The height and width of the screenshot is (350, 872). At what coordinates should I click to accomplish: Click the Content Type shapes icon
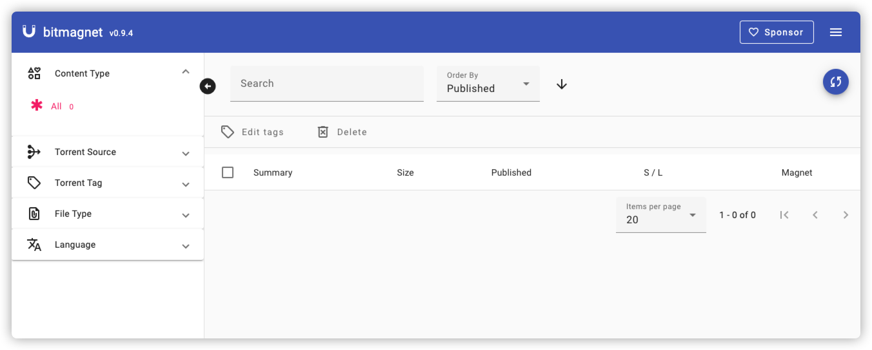coord(34,73)
